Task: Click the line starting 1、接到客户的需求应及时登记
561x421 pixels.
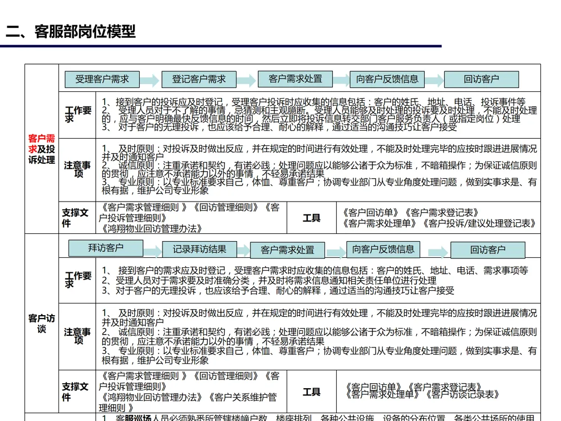Action: click(315, 270)
